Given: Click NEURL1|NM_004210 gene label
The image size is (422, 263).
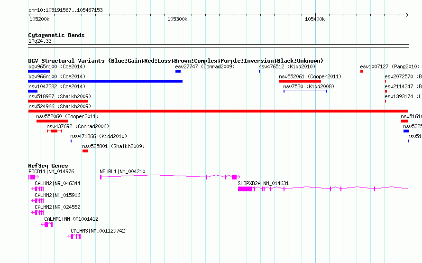Looking at the screenshot, I should 122,171.
